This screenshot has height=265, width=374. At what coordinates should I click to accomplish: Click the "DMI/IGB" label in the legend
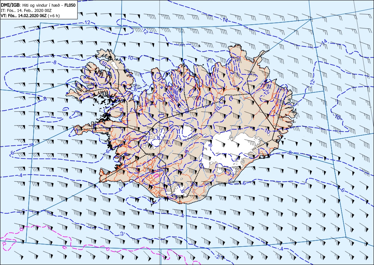pos(10,5)
